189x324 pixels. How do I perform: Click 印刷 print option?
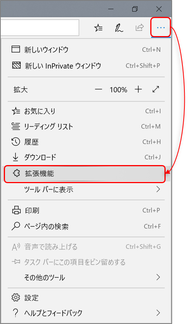point(86,210)
